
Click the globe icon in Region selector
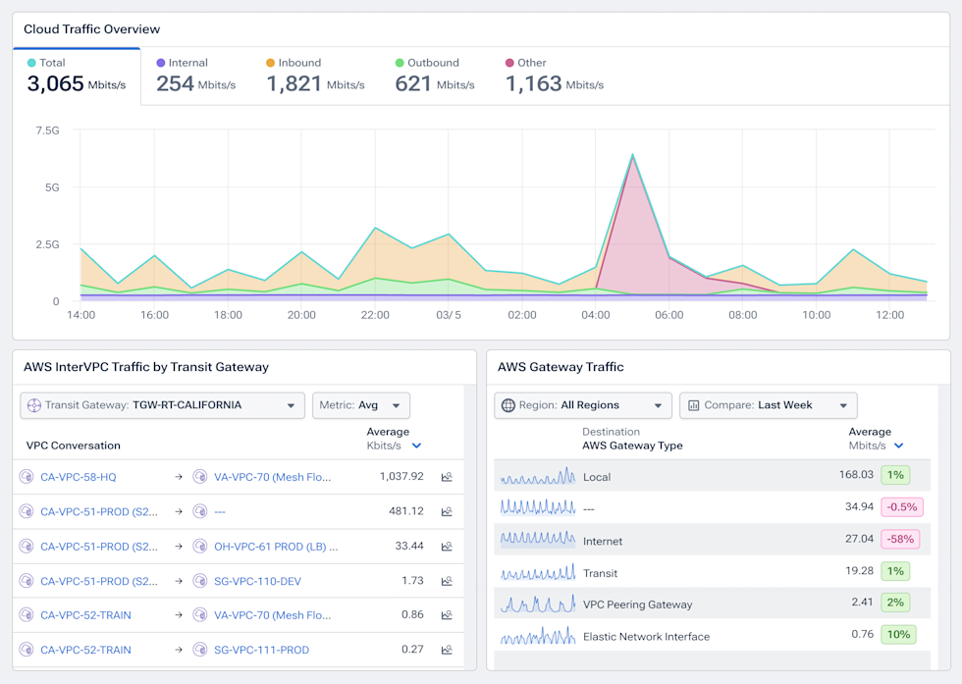(x=508, y=405)
